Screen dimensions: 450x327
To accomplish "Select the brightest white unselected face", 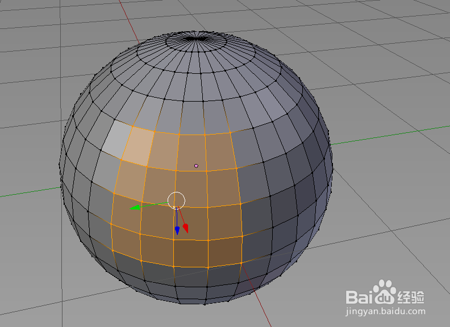I will tap(117, 139).
